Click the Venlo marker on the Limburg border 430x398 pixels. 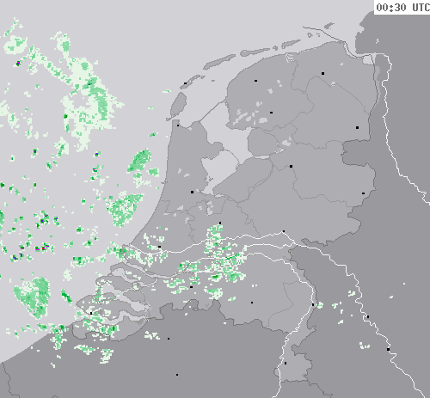pyautogui.click(x=313, y=304)
